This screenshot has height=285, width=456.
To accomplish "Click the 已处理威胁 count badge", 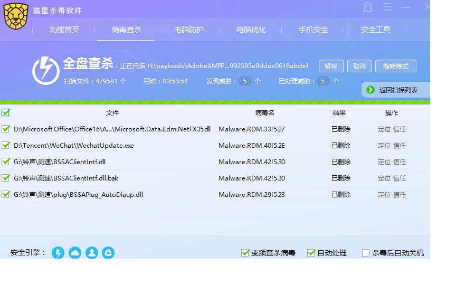I will point(323,81).
